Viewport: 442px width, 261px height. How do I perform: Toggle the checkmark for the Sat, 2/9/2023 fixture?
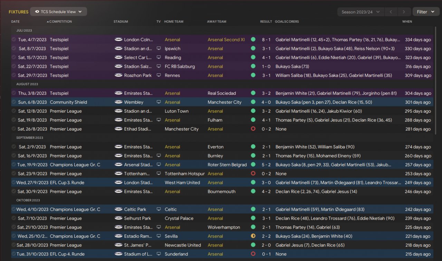[x=14, y=147]
